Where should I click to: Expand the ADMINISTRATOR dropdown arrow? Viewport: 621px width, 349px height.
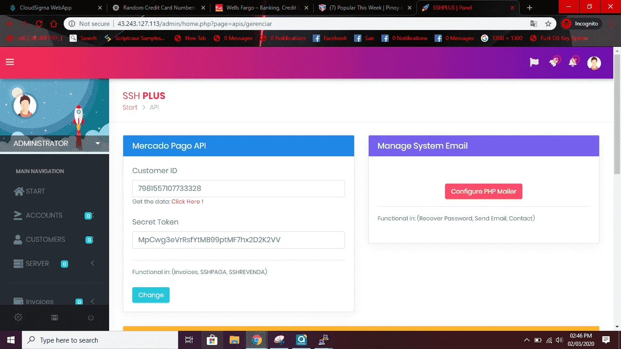pos(97,144)
